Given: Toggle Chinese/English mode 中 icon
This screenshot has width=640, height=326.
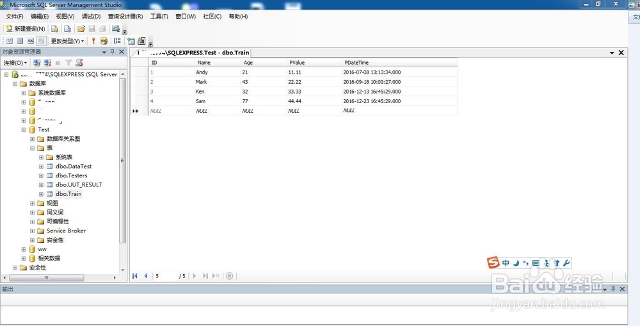Looking at the screenshot, I should pyautogui.click(x=506, y=263).
